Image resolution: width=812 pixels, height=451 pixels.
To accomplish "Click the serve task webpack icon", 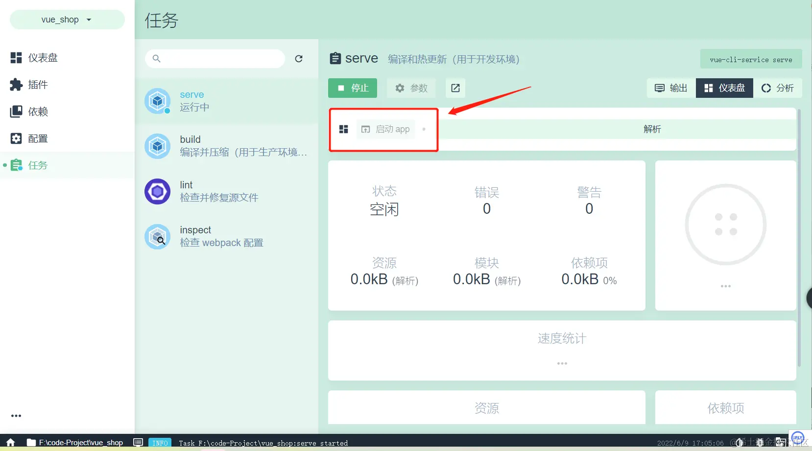I will coord(157,101).
